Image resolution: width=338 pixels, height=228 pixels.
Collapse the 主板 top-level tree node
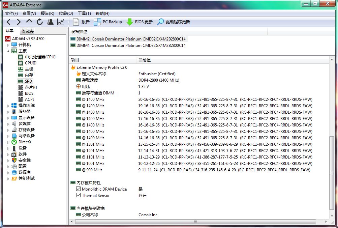[x=8, y=51]
